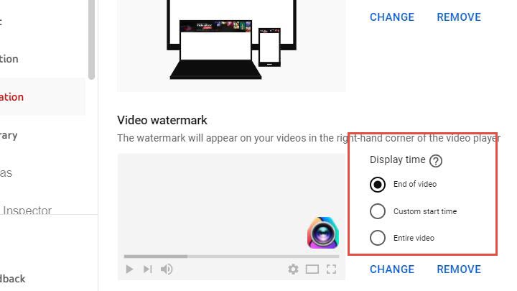
Task: Open the player settings gear icon
Action: click(x=293, y=269)
